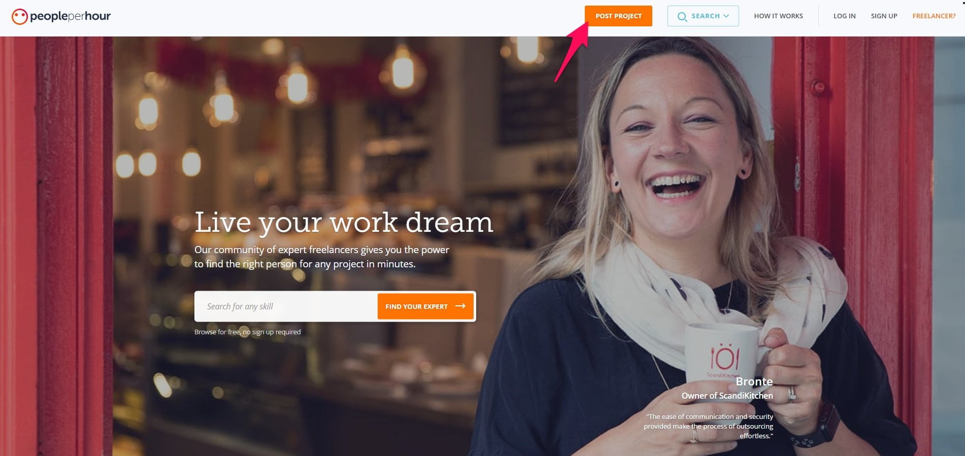Click the Post Project button
965x456 pixels.
coord(618,16)
